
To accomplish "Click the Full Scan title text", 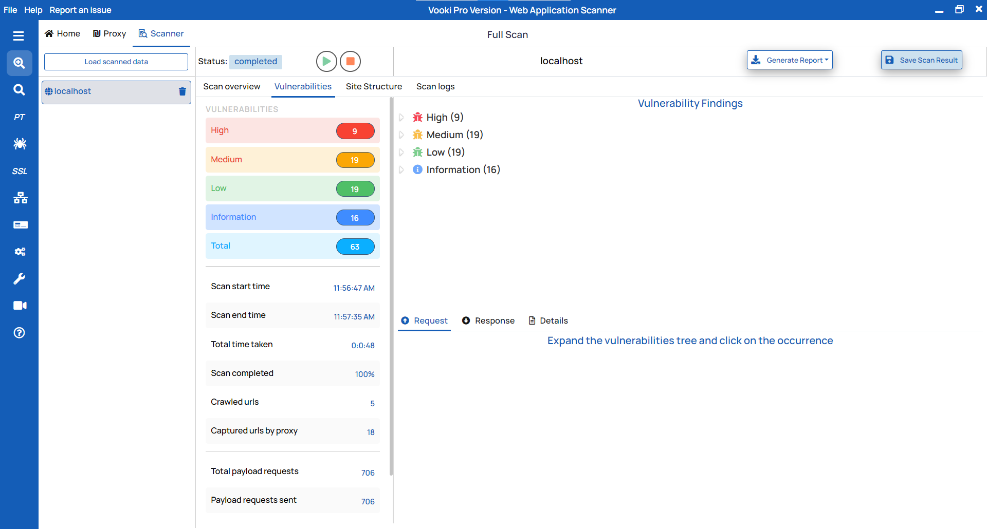I will [507, 34].
